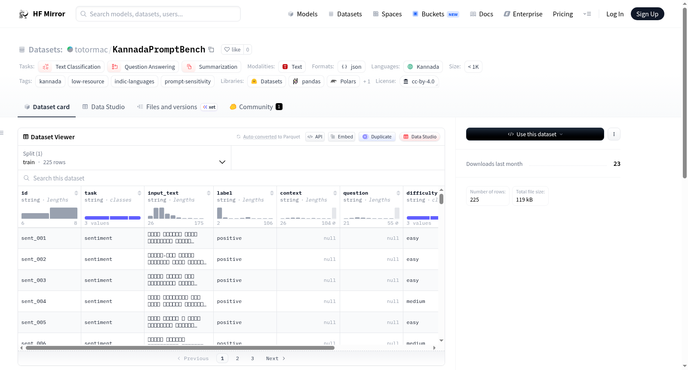Image resolution: width=688 pixels, height=370 pixels.
Task: Open Data Studio from the viewer header
Action: click(x=420, y=137)
